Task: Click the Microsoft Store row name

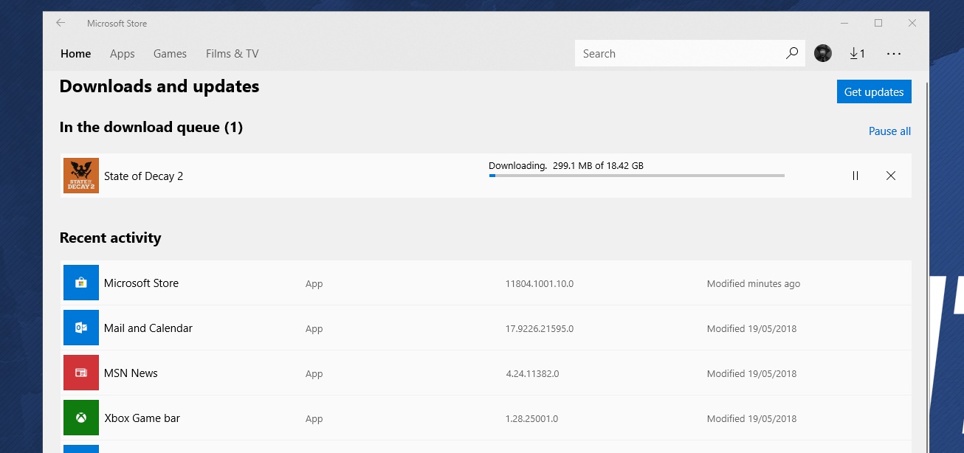Action: (141, 283)
